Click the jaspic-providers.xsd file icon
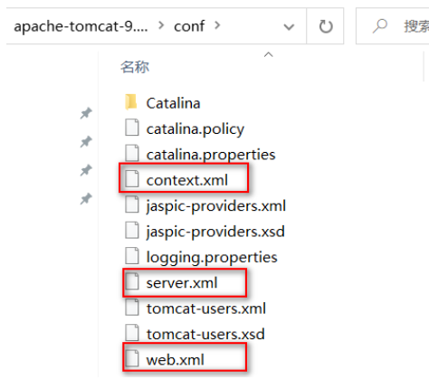 132,230
